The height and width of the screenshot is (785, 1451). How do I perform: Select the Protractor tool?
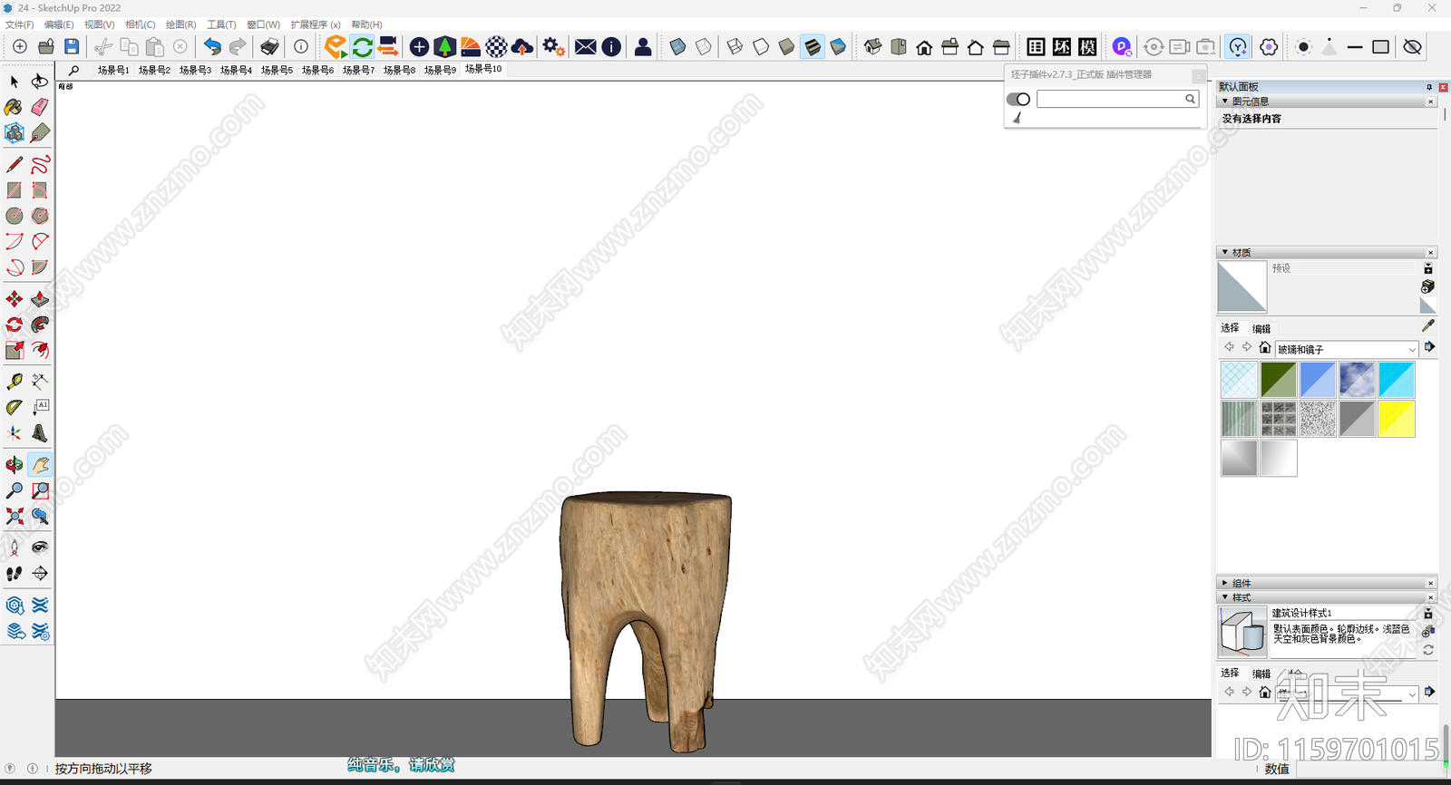click(15, 407)
